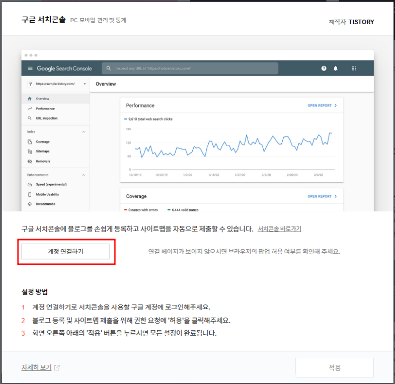Click the TISTORY creator label

tap(361, 22)
